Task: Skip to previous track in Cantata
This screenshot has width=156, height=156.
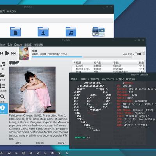Action: [x=2, y=53]
